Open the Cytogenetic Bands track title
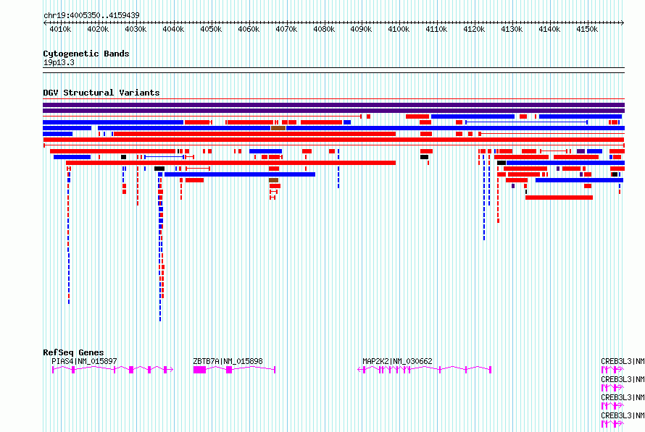This screenshot has width=645, height=432. tap(86, 54)
